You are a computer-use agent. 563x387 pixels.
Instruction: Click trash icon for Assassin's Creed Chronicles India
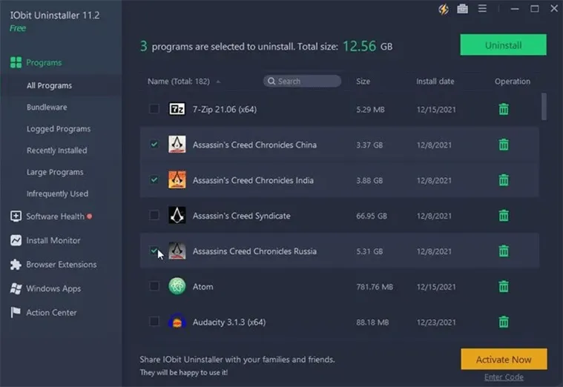(504, 180)
